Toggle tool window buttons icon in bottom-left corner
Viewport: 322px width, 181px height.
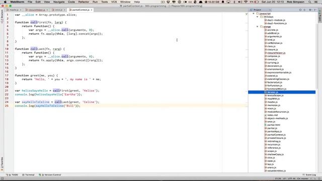[2, 179]
